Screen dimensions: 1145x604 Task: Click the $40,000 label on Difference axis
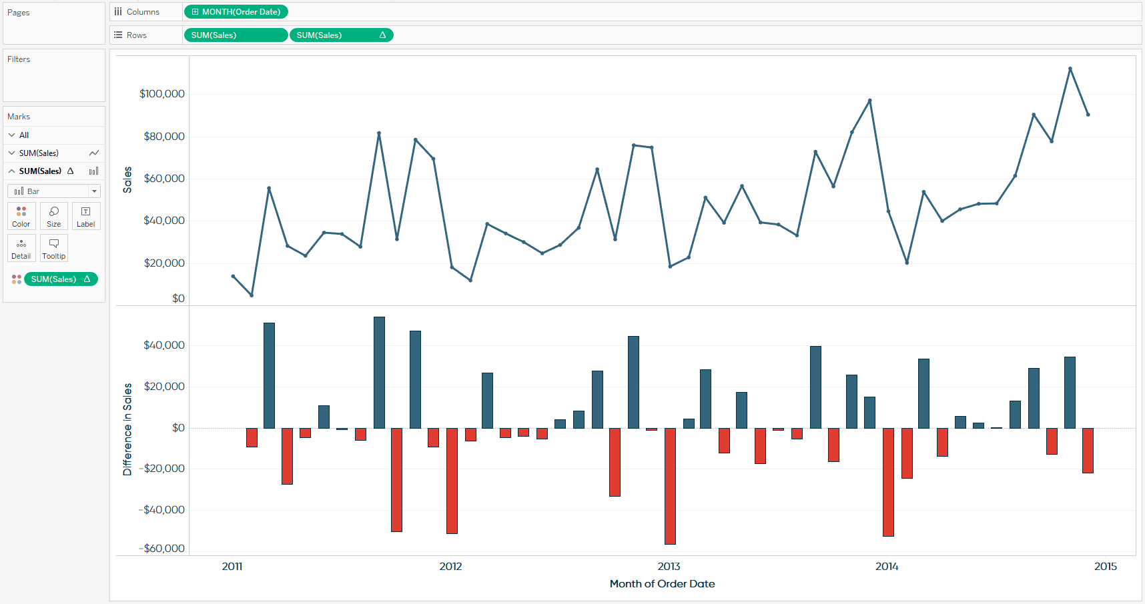[164, 345]
